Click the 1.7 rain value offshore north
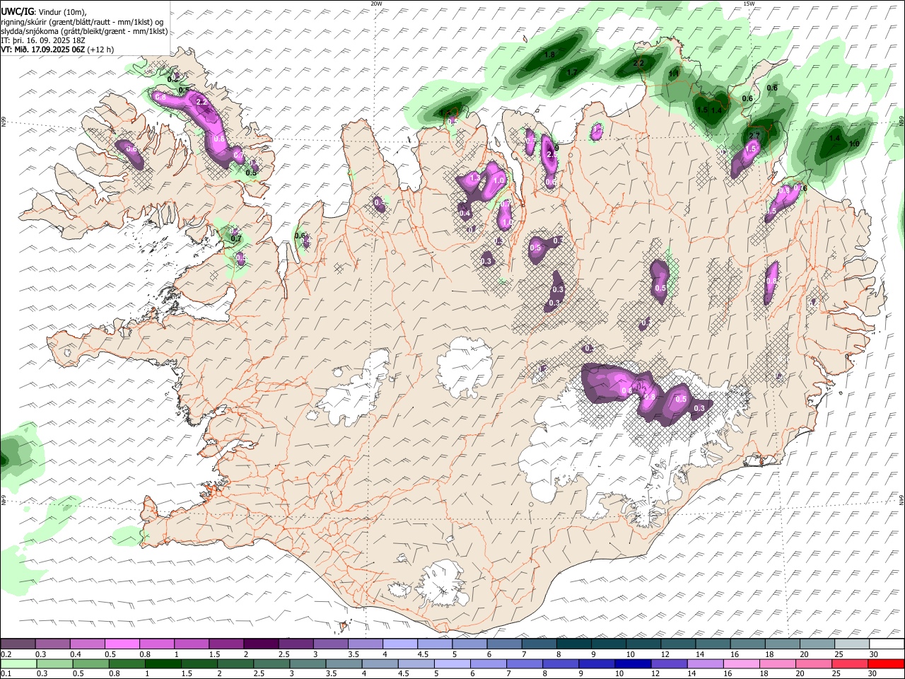Image resolution: width=905 pixels, height=679 pixels. pos(572,72)
